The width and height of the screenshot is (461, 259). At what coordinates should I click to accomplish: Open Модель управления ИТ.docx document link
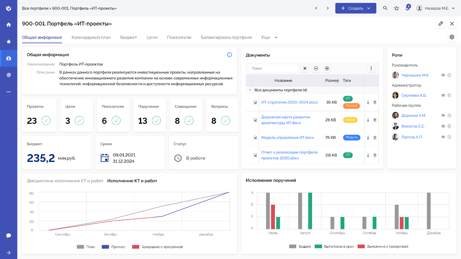[x=287, y=137]
